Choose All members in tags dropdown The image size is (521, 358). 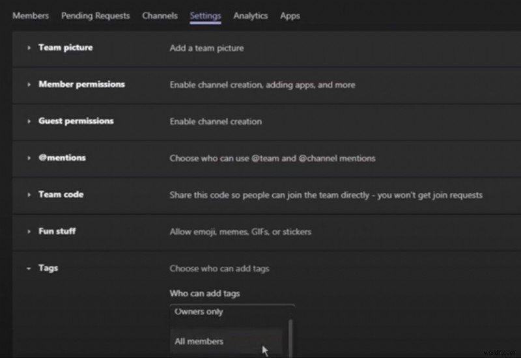click(226, 341)
